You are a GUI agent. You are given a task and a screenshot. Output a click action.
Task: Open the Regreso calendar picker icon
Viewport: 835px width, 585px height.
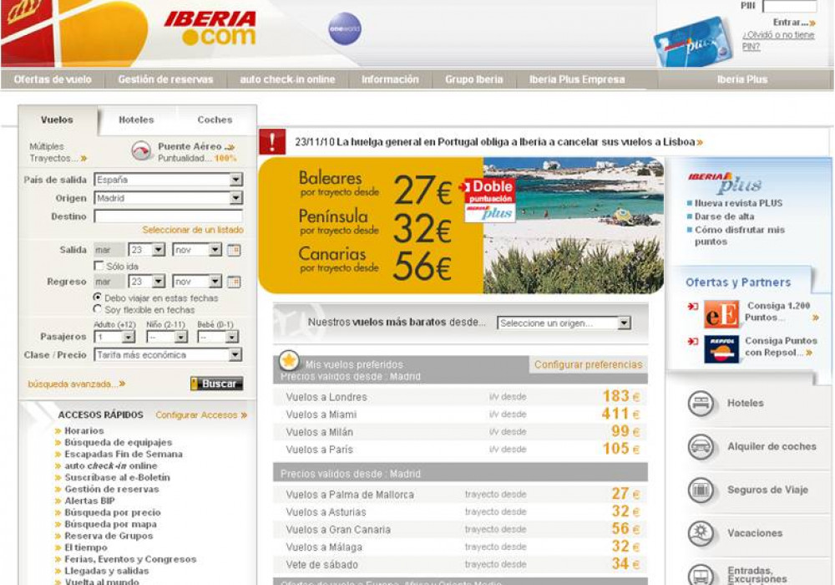[234, 282]
